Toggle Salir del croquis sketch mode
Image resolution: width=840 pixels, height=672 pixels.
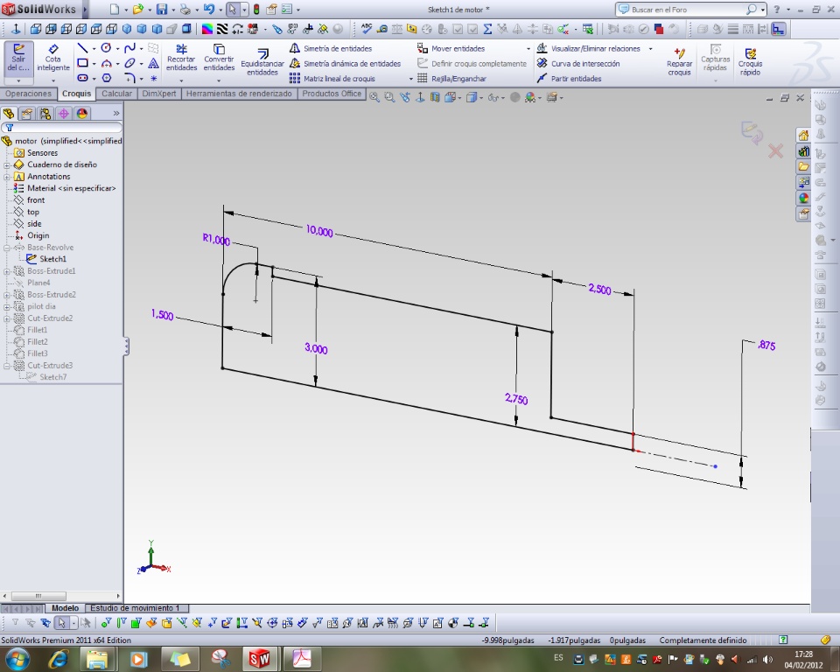tap(18, 59)
